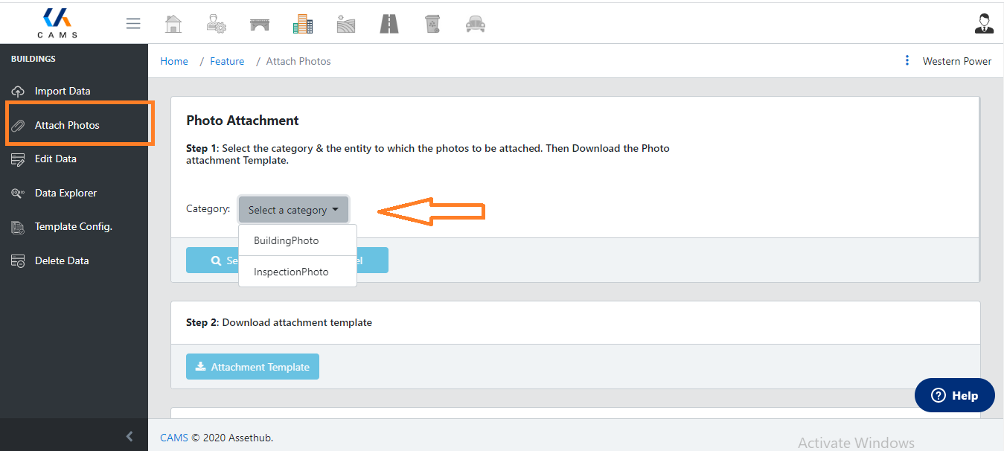Viewport: 1004px width, 451px height.
Task: Open the user administration gear icon
Action: [217, 24]
